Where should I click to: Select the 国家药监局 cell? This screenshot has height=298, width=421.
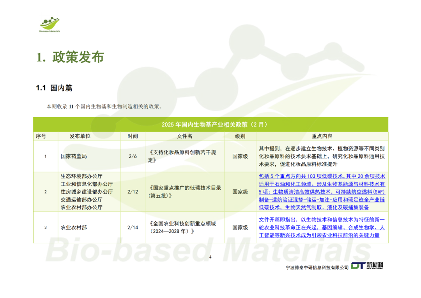point(74,156)
